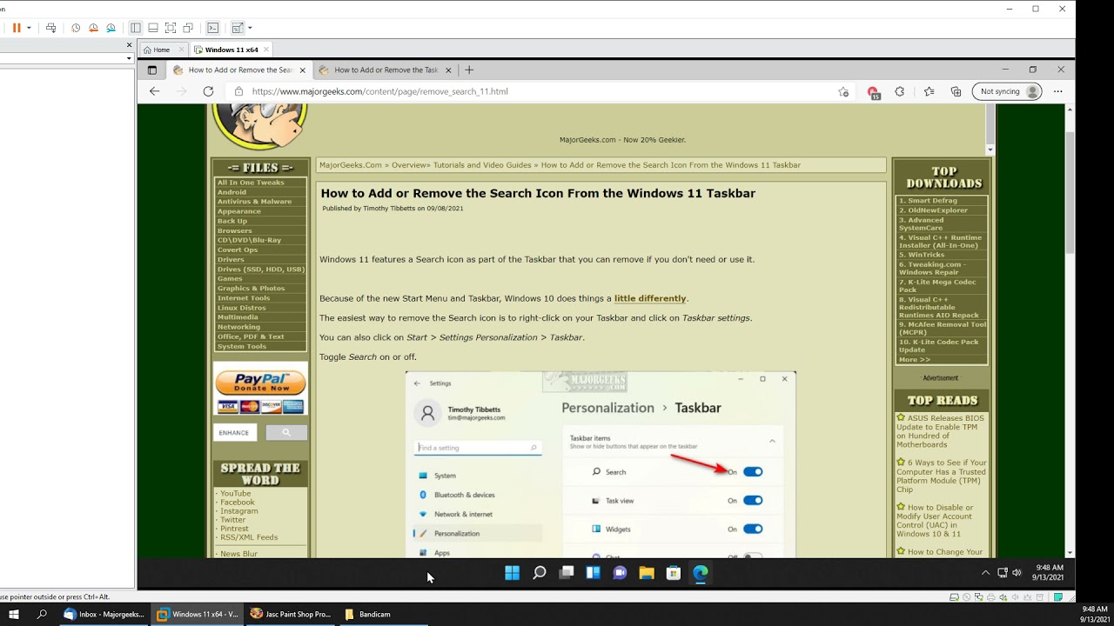Click the site search magnifier button
The image size is (1114, 626).
[285, 432]
